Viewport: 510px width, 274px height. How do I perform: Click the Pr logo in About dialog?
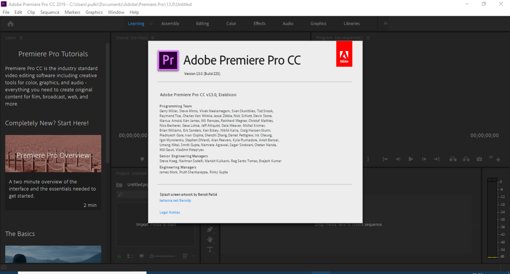[x=168, y=60]
